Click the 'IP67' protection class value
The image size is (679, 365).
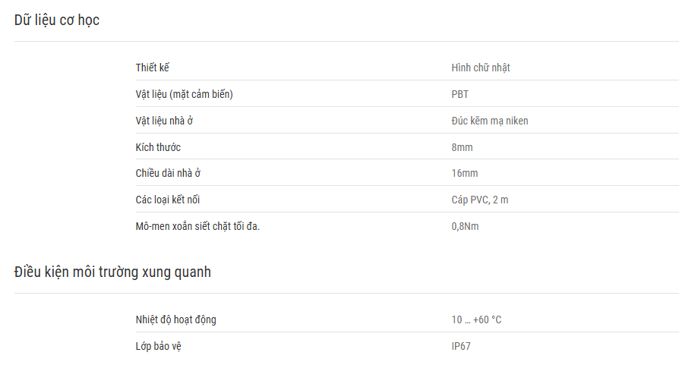tap(461, 346)
